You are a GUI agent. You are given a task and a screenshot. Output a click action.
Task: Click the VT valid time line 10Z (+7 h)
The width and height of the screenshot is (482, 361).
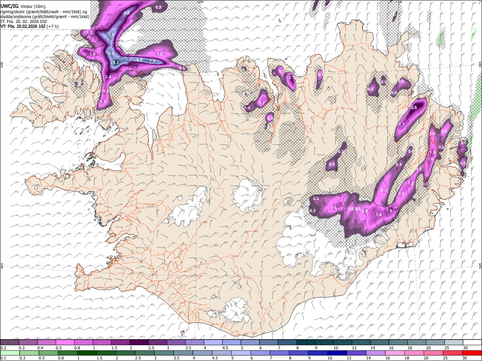(x=29, y=27)
